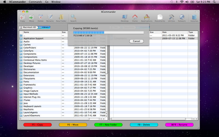Click the Delete toolbar icon
This screenshot has height=137, width=219.
pos(41,18)
